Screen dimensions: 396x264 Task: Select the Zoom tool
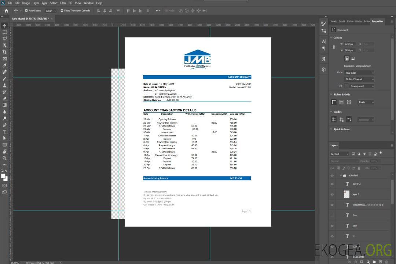tap(4, 158)
